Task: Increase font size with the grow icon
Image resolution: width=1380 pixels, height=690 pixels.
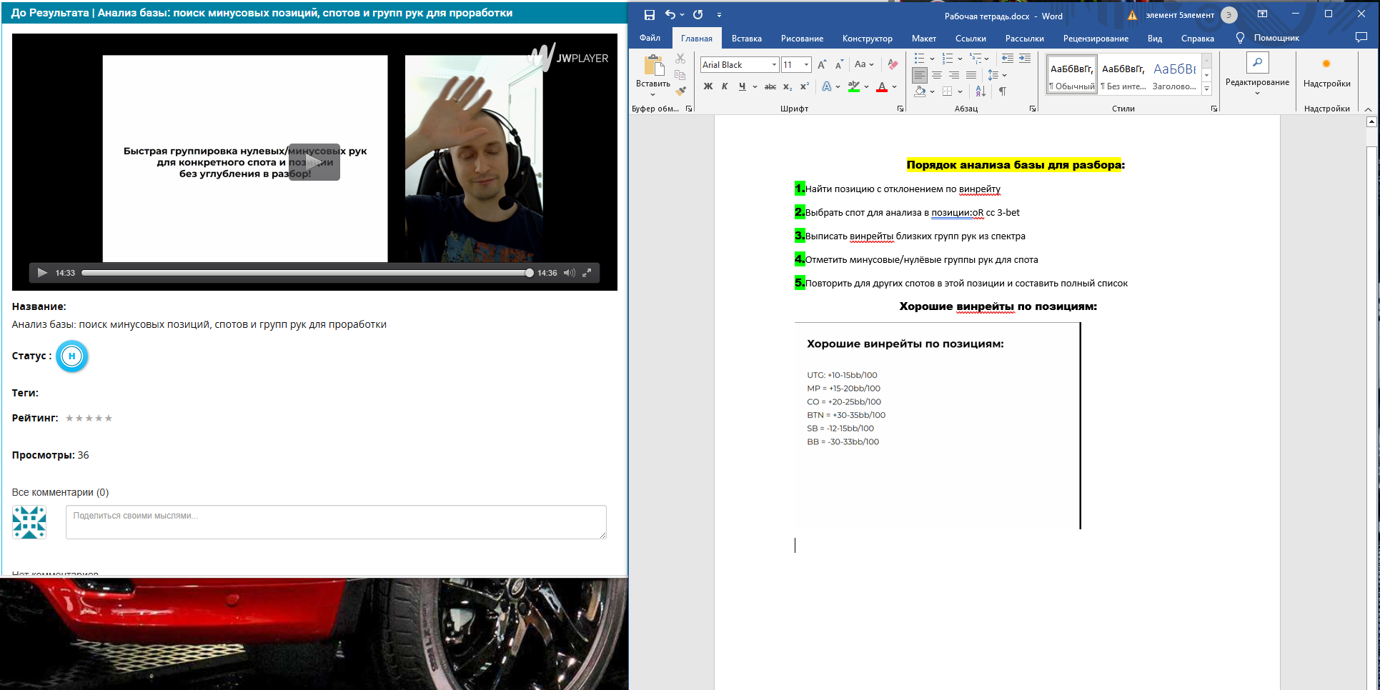Action: [822, 65]
